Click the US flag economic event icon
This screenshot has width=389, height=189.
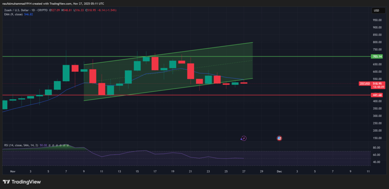[279, 139]
